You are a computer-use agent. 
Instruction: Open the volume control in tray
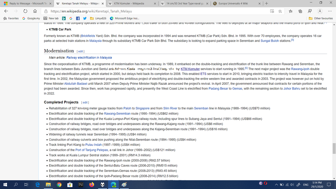click(x=292, y=185)
